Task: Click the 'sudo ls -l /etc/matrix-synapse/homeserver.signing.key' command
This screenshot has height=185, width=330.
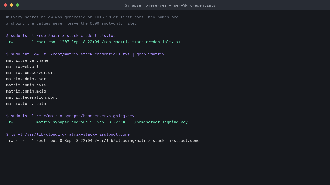Action: pyautogui.click(x=70, y=116)
